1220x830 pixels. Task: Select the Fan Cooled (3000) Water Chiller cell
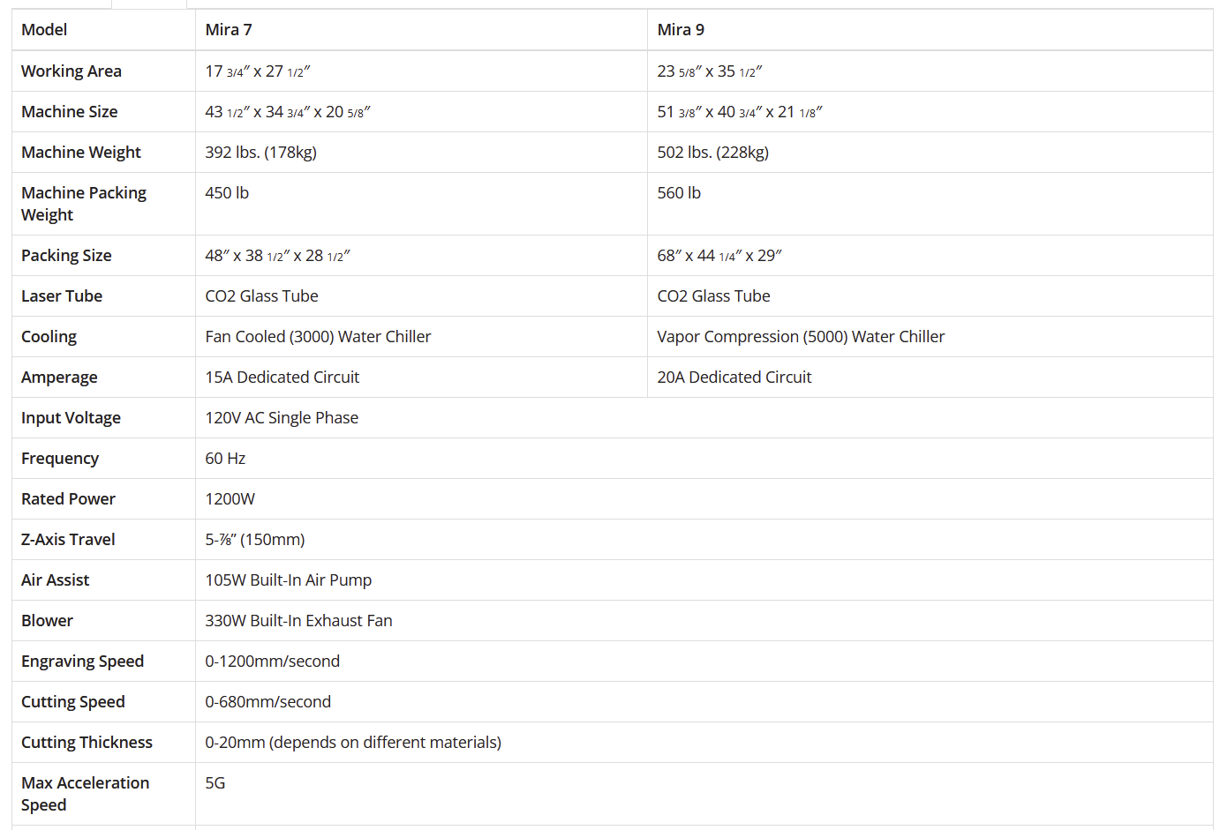pyautogui.click(x=318, y=337)
